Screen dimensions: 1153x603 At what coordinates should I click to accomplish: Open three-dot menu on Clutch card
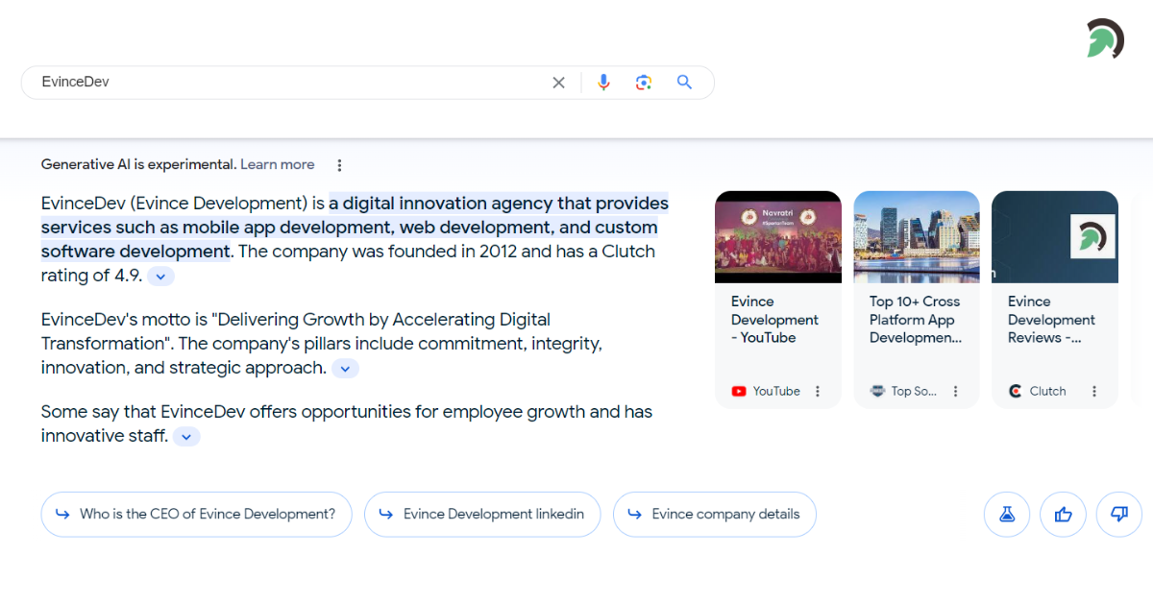(1094, 391)
